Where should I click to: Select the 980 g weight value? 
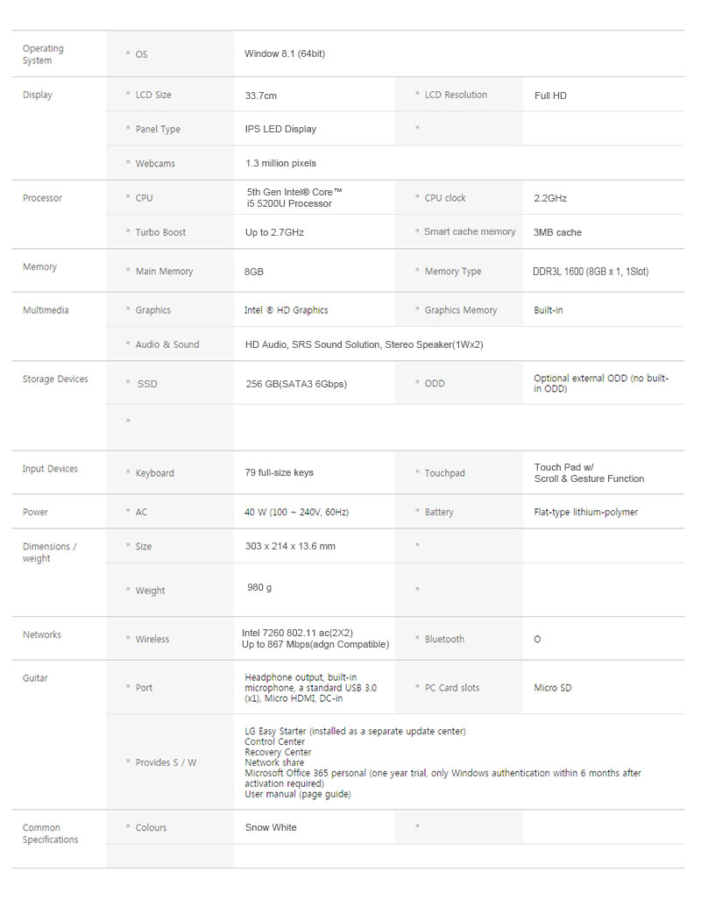tap(259, 587)
